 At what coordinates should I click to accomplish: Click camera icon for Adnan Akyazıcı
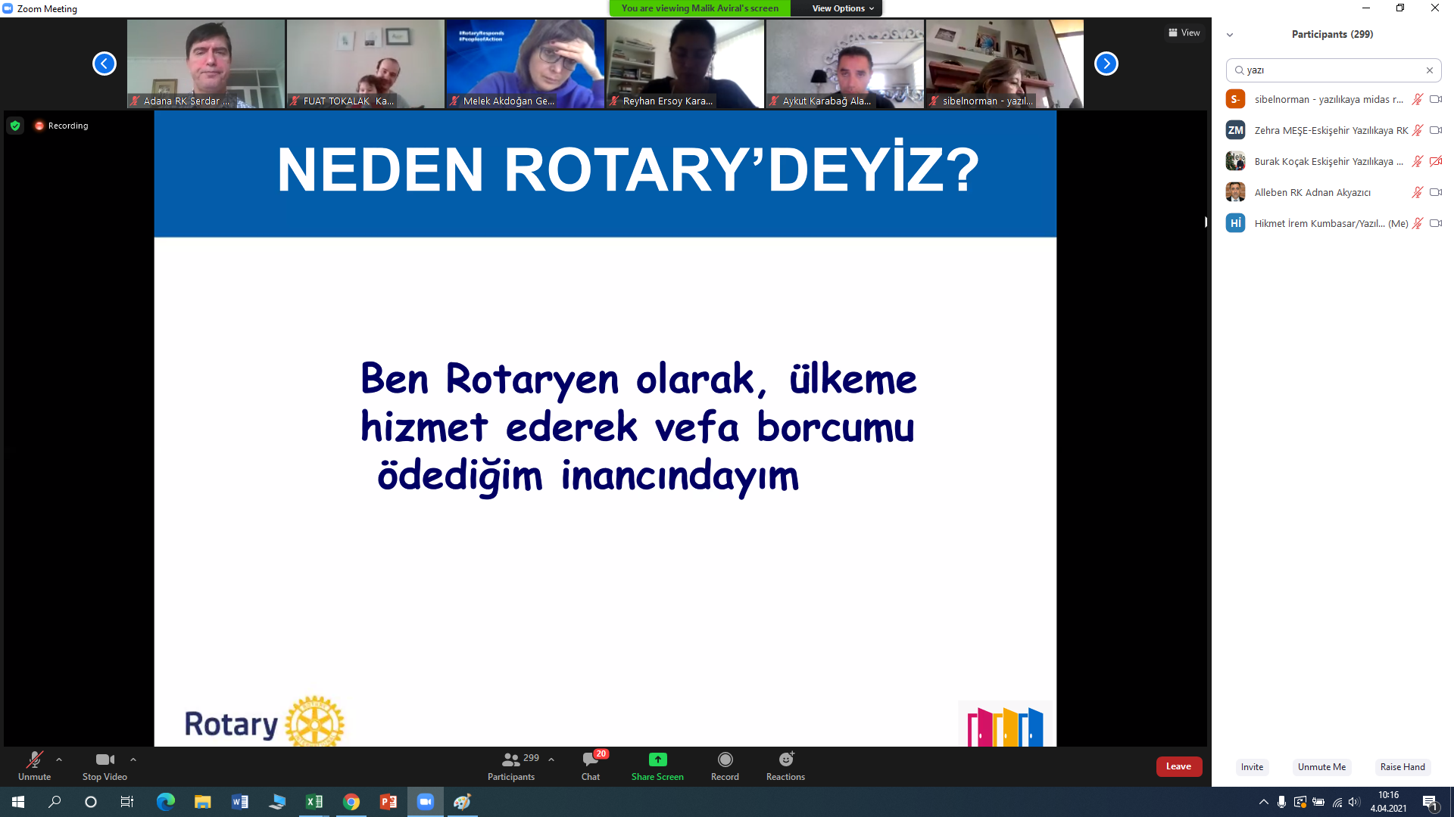(1436, 192)
